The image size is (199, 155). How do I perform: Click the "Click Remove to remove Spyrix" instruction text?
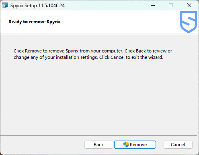93,54
